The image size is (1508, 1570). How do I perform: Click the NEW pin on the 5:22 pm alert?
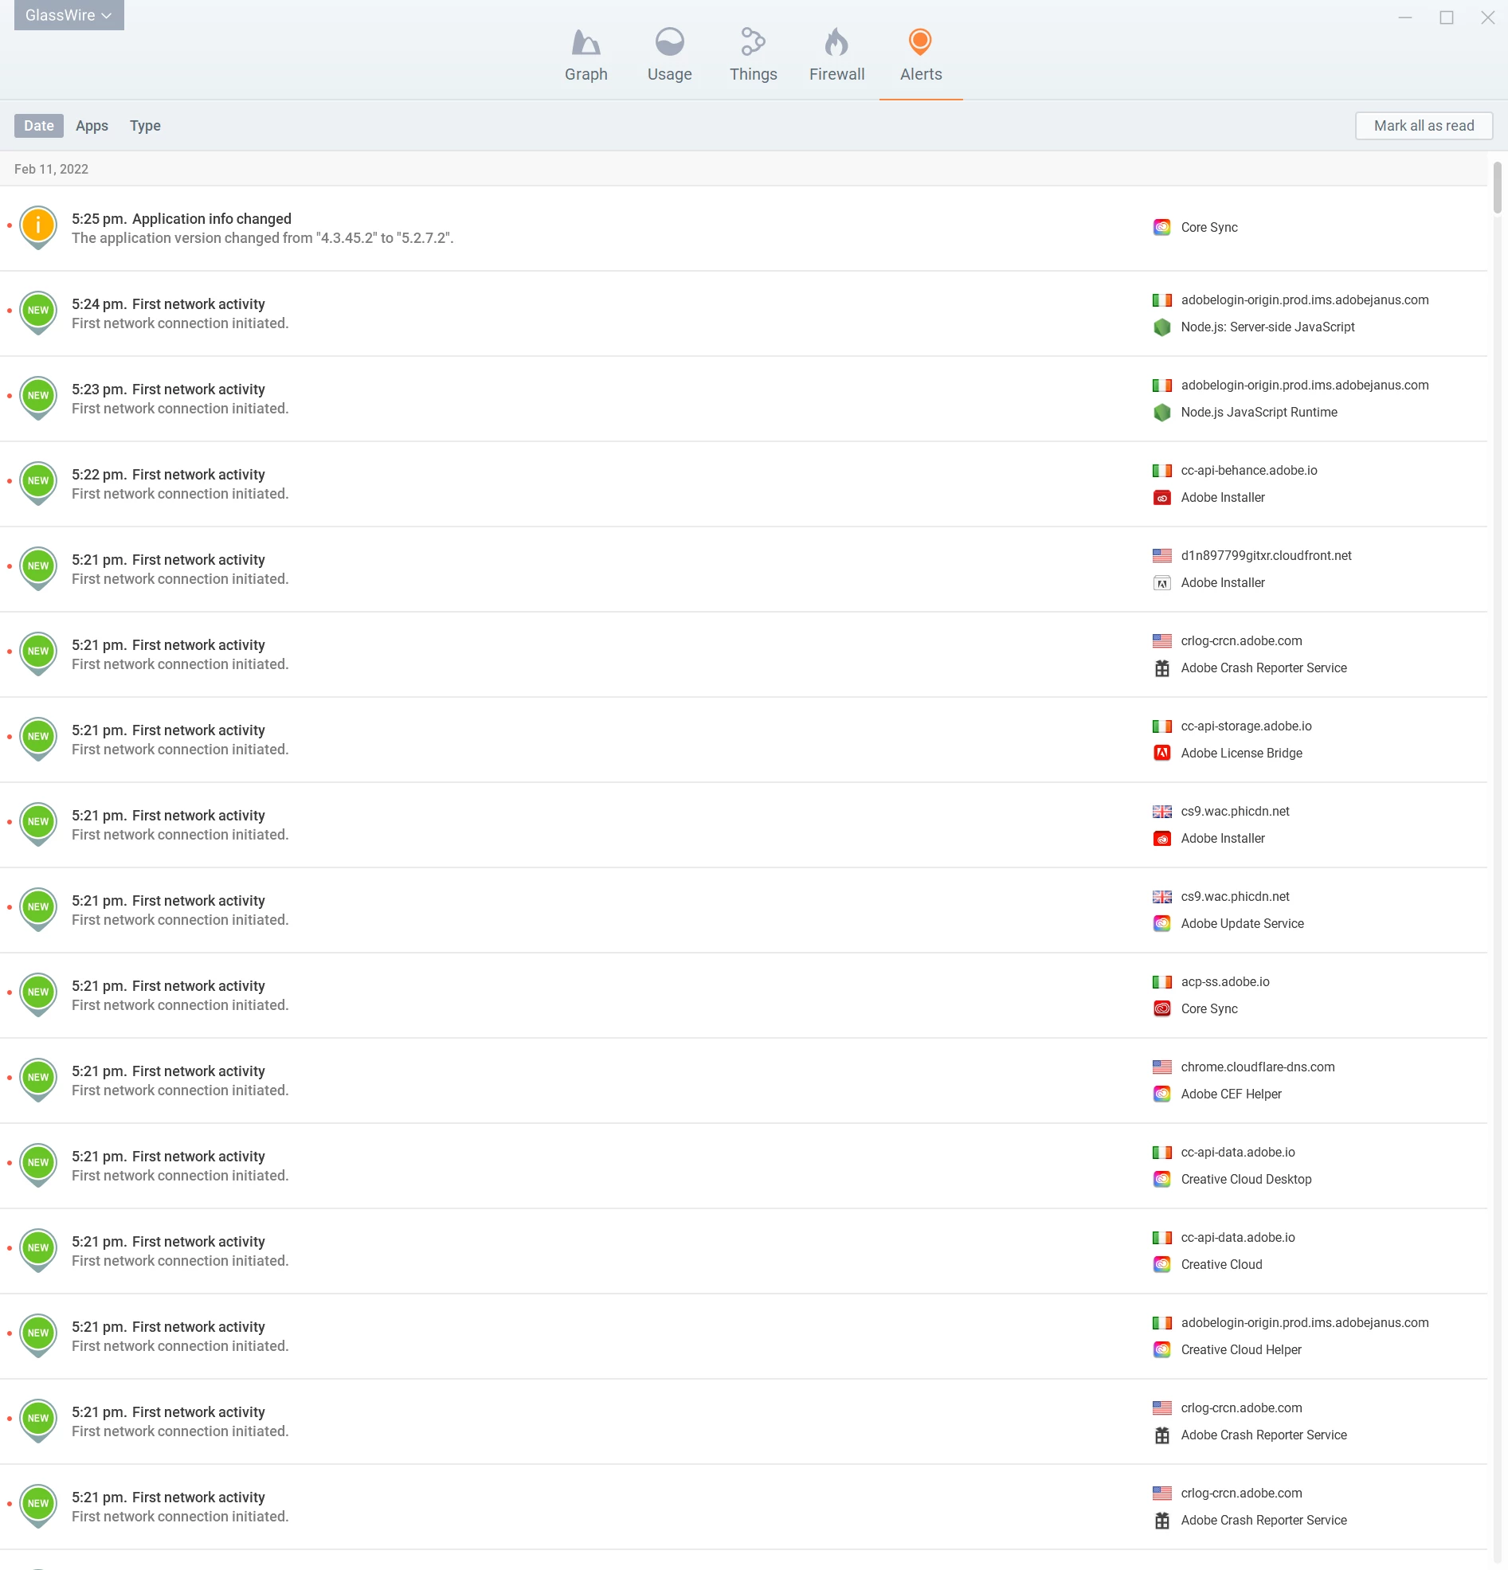tap(38, 483)
